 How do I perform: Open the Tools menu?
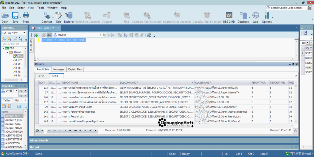click(x=40, y=8)
